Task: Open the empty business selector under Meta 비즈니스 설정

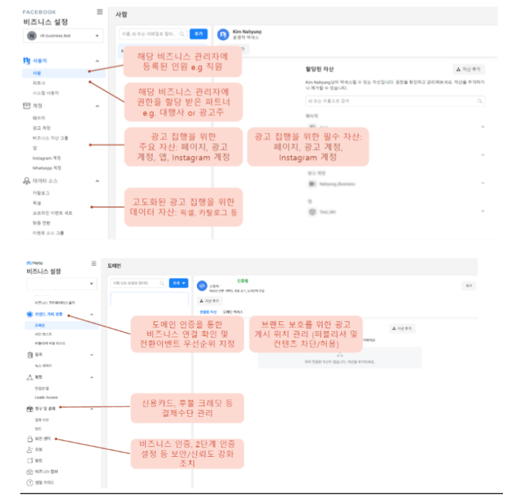Action: tap(61, 284)
